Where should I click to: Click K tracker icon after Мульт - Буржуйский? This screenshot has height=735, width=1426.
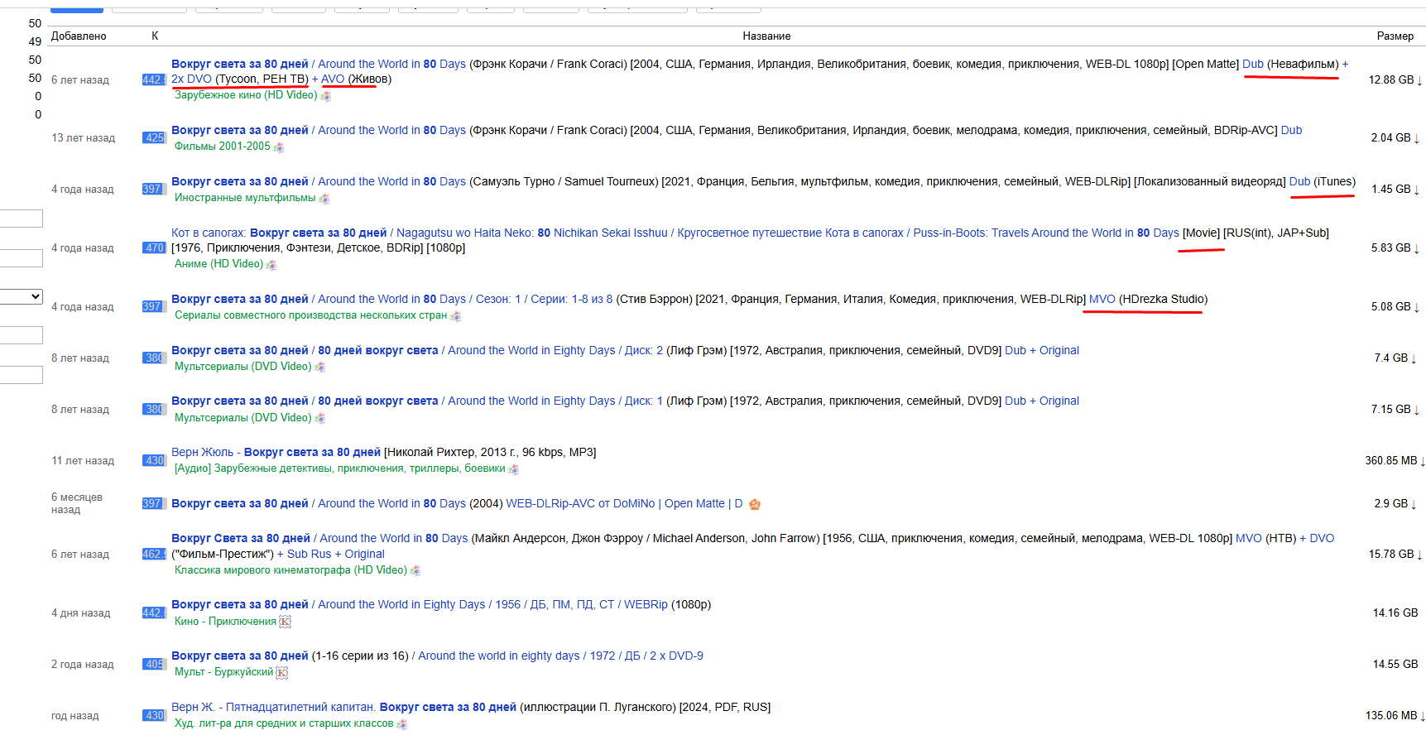coord(282,673)
